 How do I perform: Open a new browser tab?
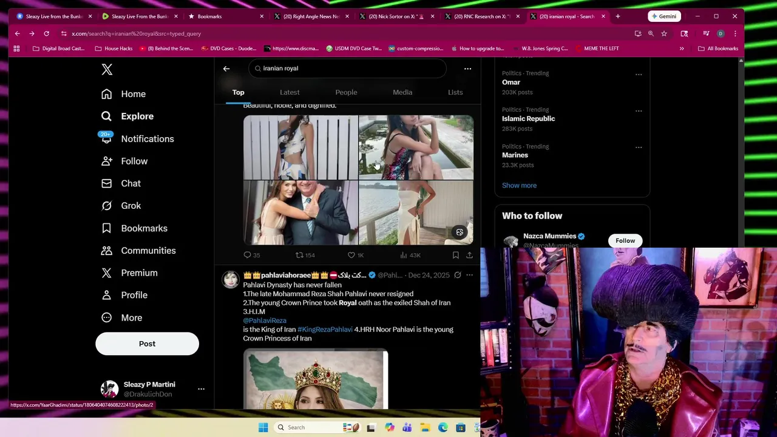[618, 16]
